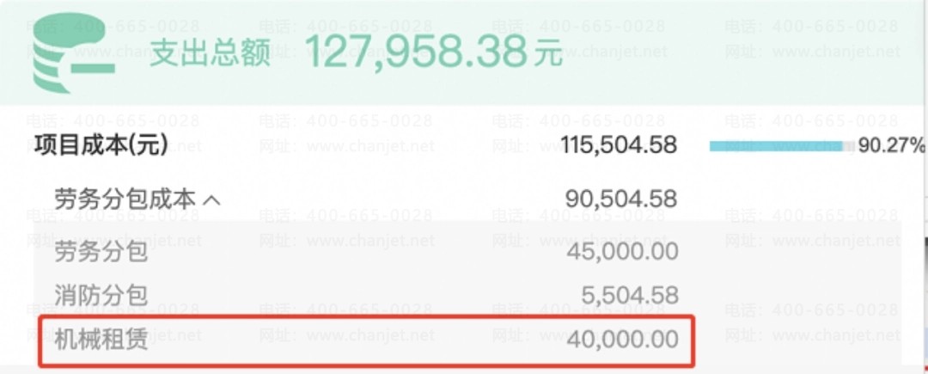The width and height of the screenshot is (928, 374).
Task: Click the 90,504.58 subtotal amount
Action: tap(621, 199)
